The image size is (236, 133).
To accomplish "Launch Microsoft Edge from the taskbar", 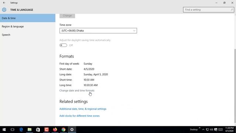I will point(21,130).
